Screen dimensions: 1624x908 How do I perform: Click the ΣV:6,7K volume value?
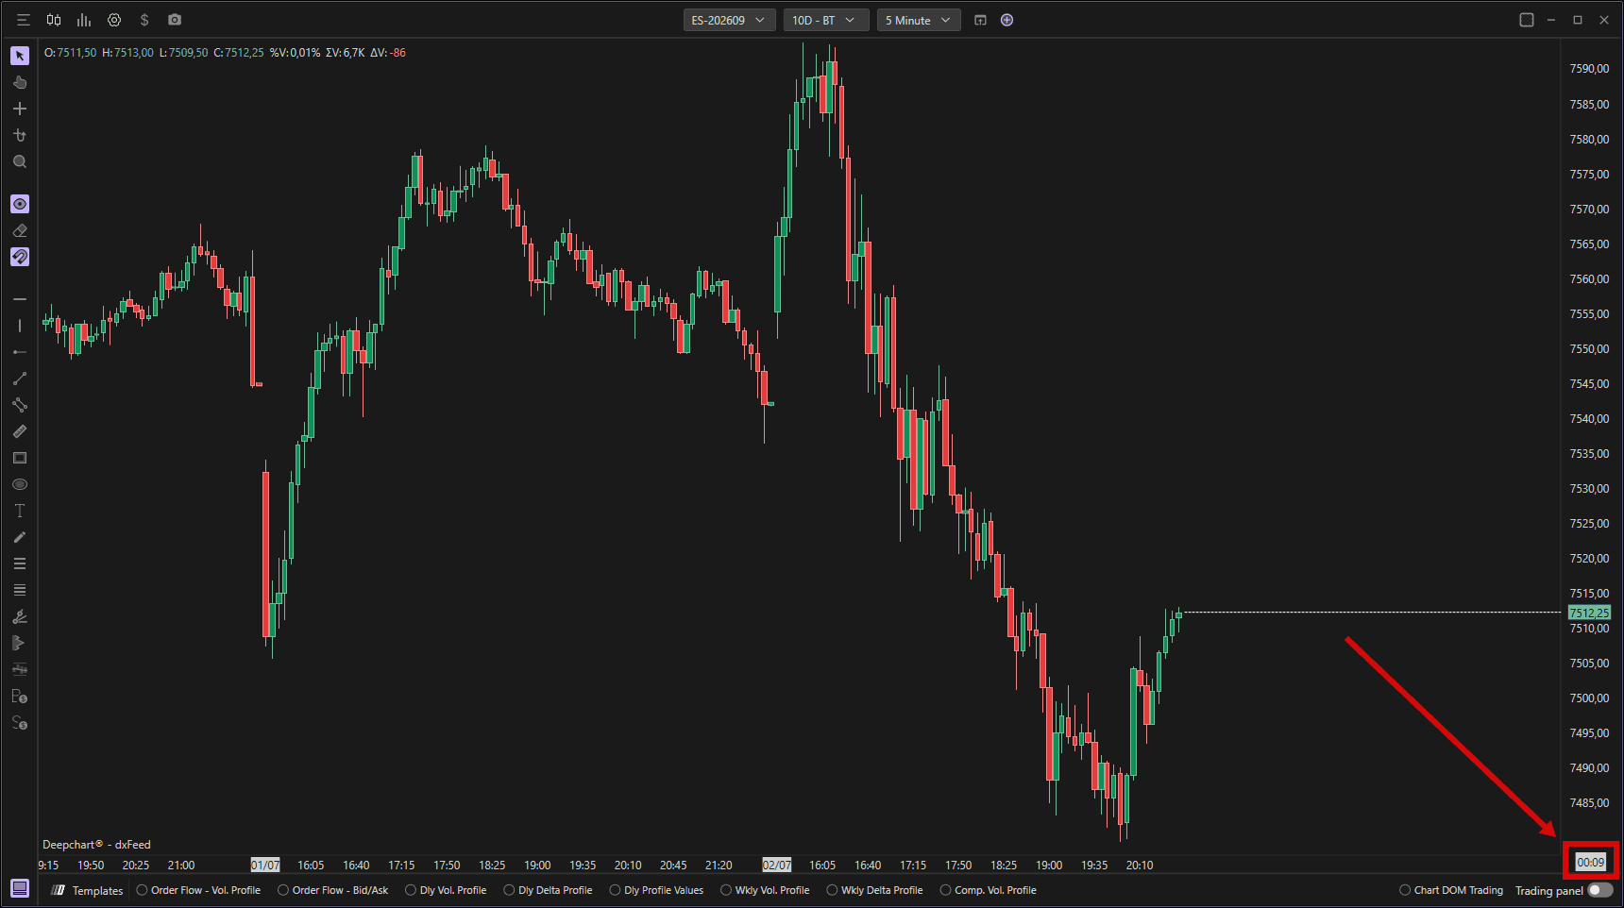[345, 53]
